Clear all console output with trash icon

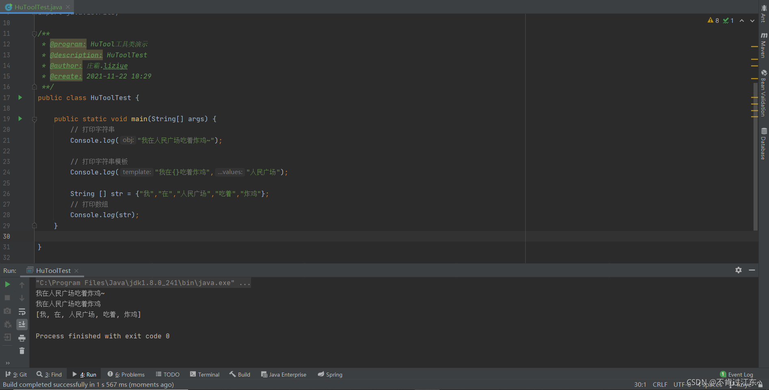pos(22,351)
